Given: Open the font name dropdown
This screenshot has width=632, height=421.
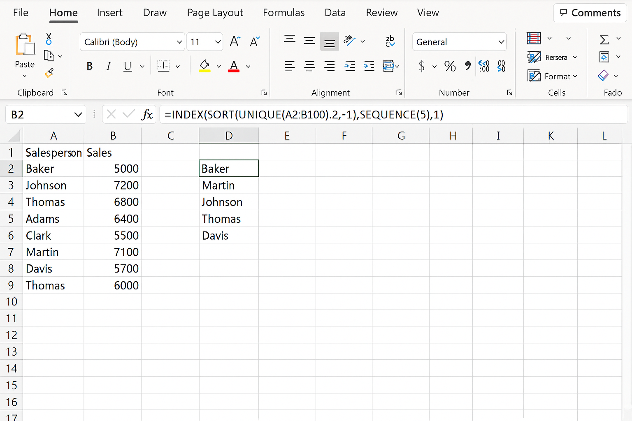Looking at the screenshot, I should click(179, 42).
